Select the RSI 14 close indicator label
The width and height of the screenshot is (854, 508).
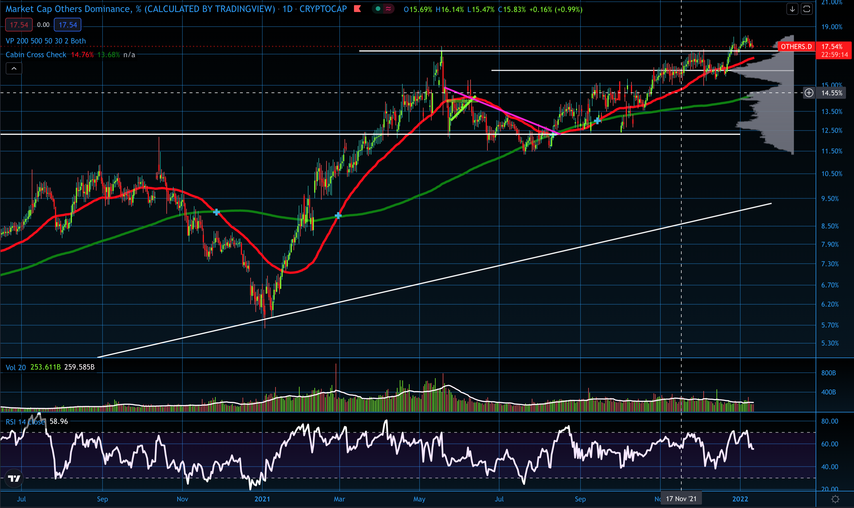(25, 422)
